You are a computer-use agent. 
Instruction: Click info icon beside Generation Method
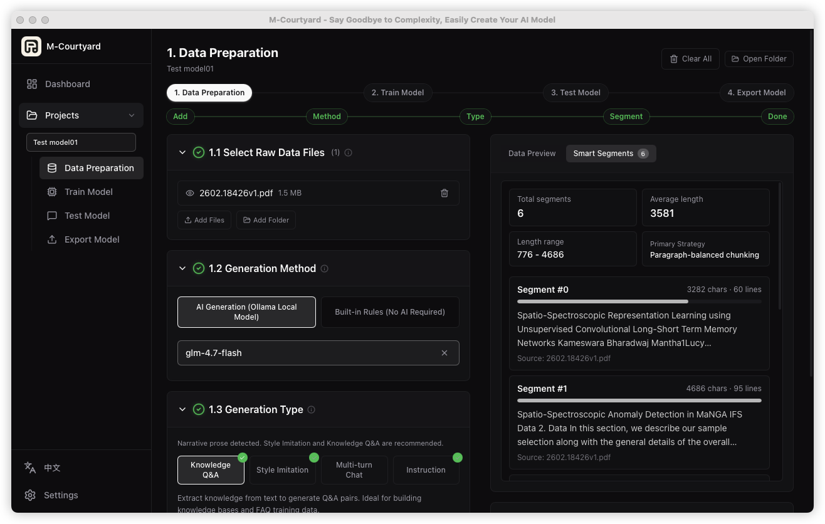pyautogui.click(x=324, y=268)
